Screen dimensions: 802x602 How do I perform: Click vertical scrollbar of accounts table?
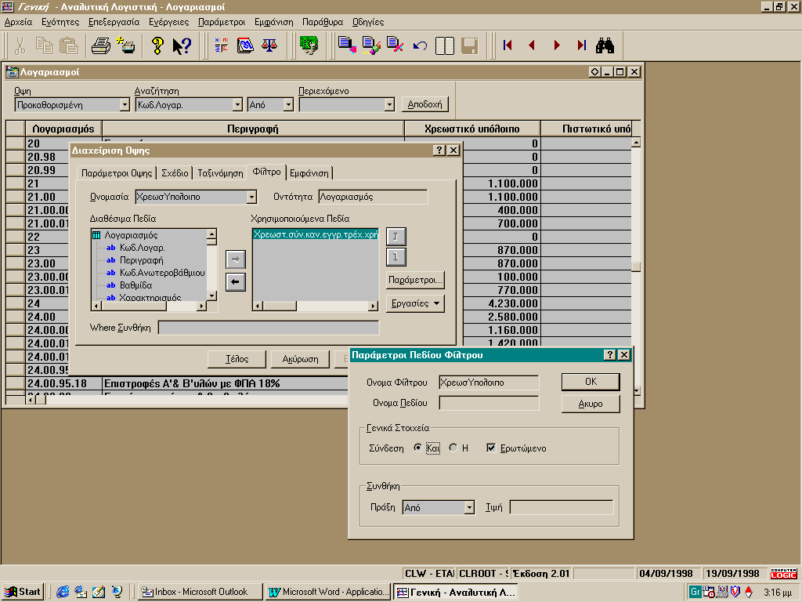[636, 267]
